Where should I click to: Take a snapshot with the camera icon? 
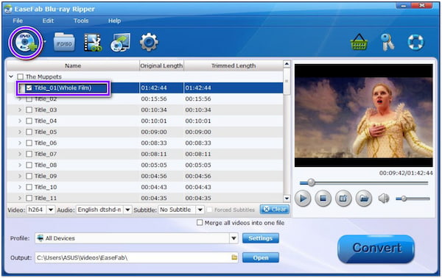click(343, 199)
